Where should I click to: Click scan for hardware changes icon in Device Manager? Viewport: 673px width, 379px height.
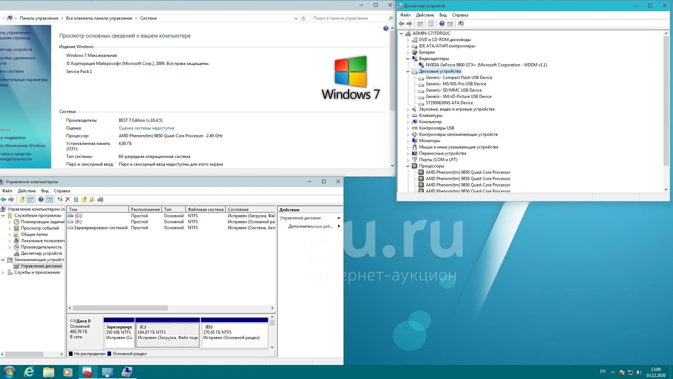pyautogui.click(x=461, y=24)
